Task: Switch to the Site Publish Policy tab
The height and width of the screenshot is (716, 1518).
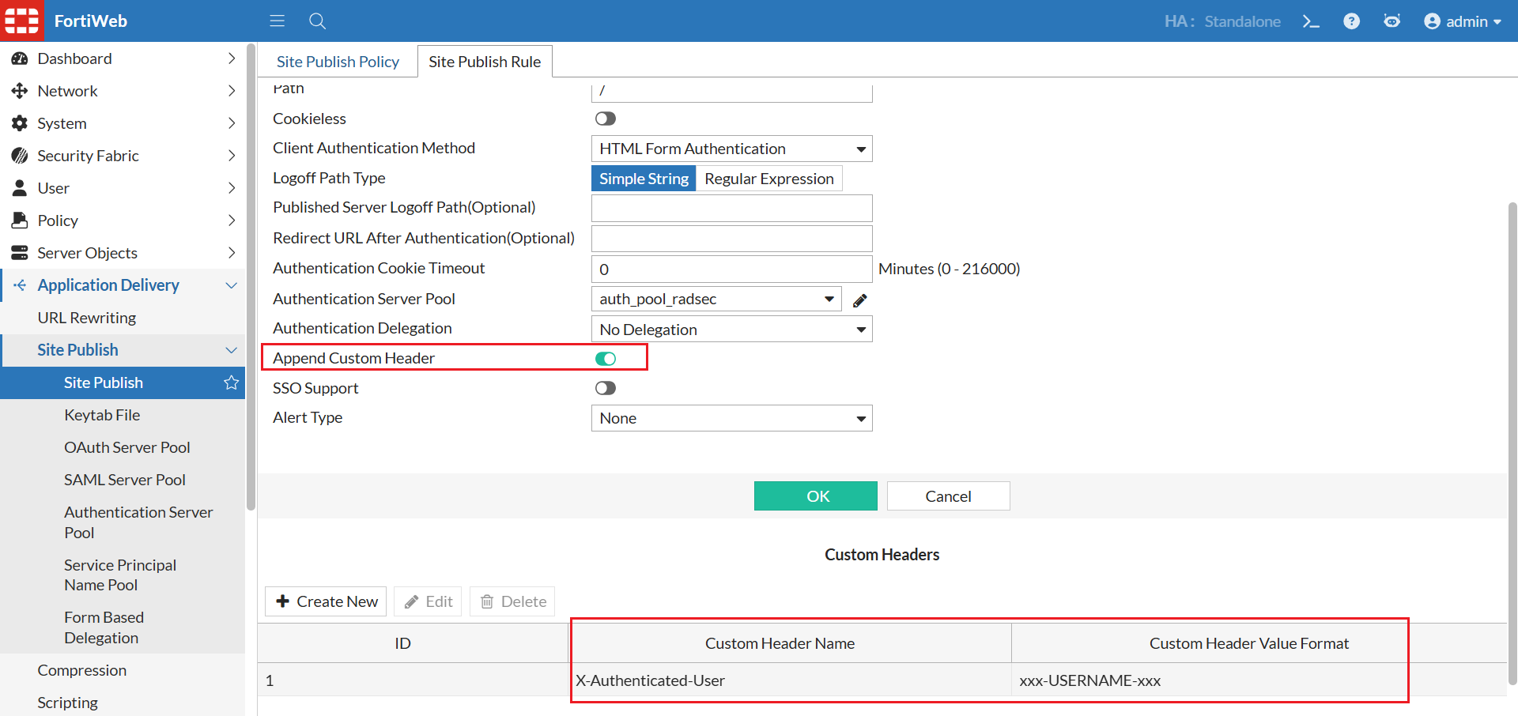Action: [x=338, y=62]
